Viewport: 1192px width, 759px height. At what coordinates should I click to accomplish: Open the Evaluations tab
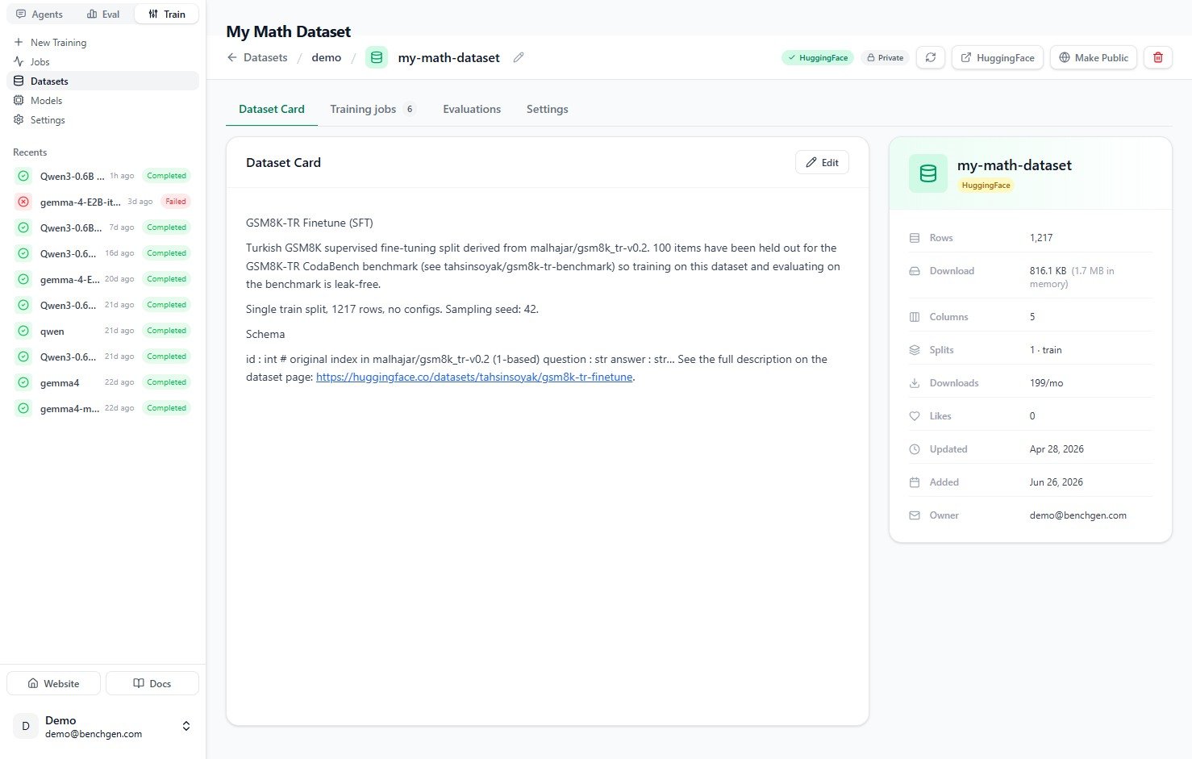(472, 109)
